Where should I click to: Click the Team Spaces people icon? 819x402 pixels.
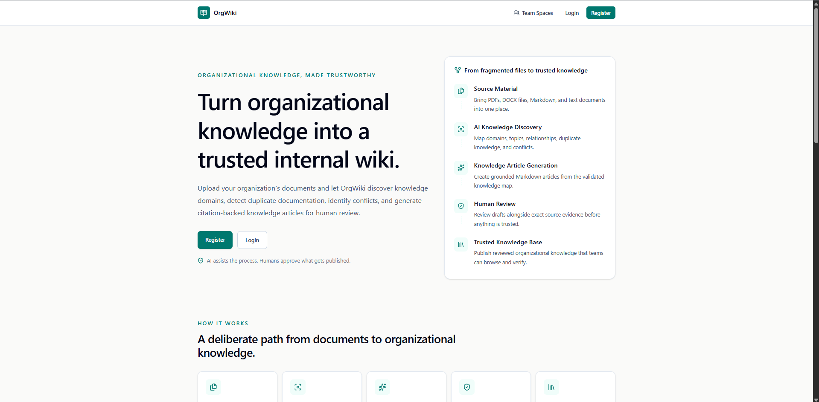(x=516, y=13)
